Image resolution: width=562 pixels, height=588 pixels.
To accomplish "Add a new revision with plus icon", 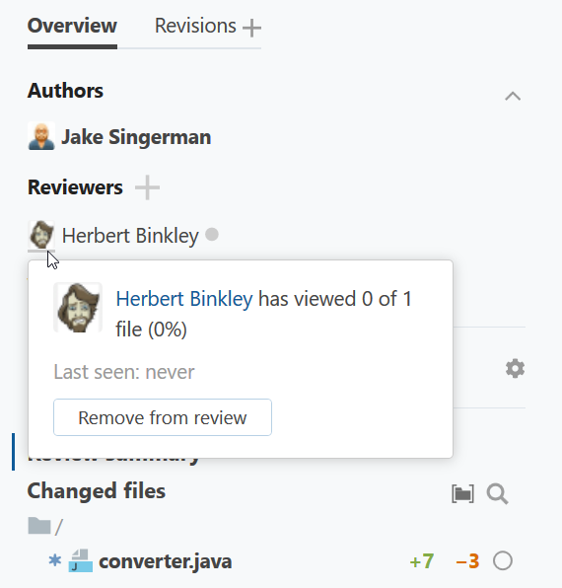I will [251, 28].
